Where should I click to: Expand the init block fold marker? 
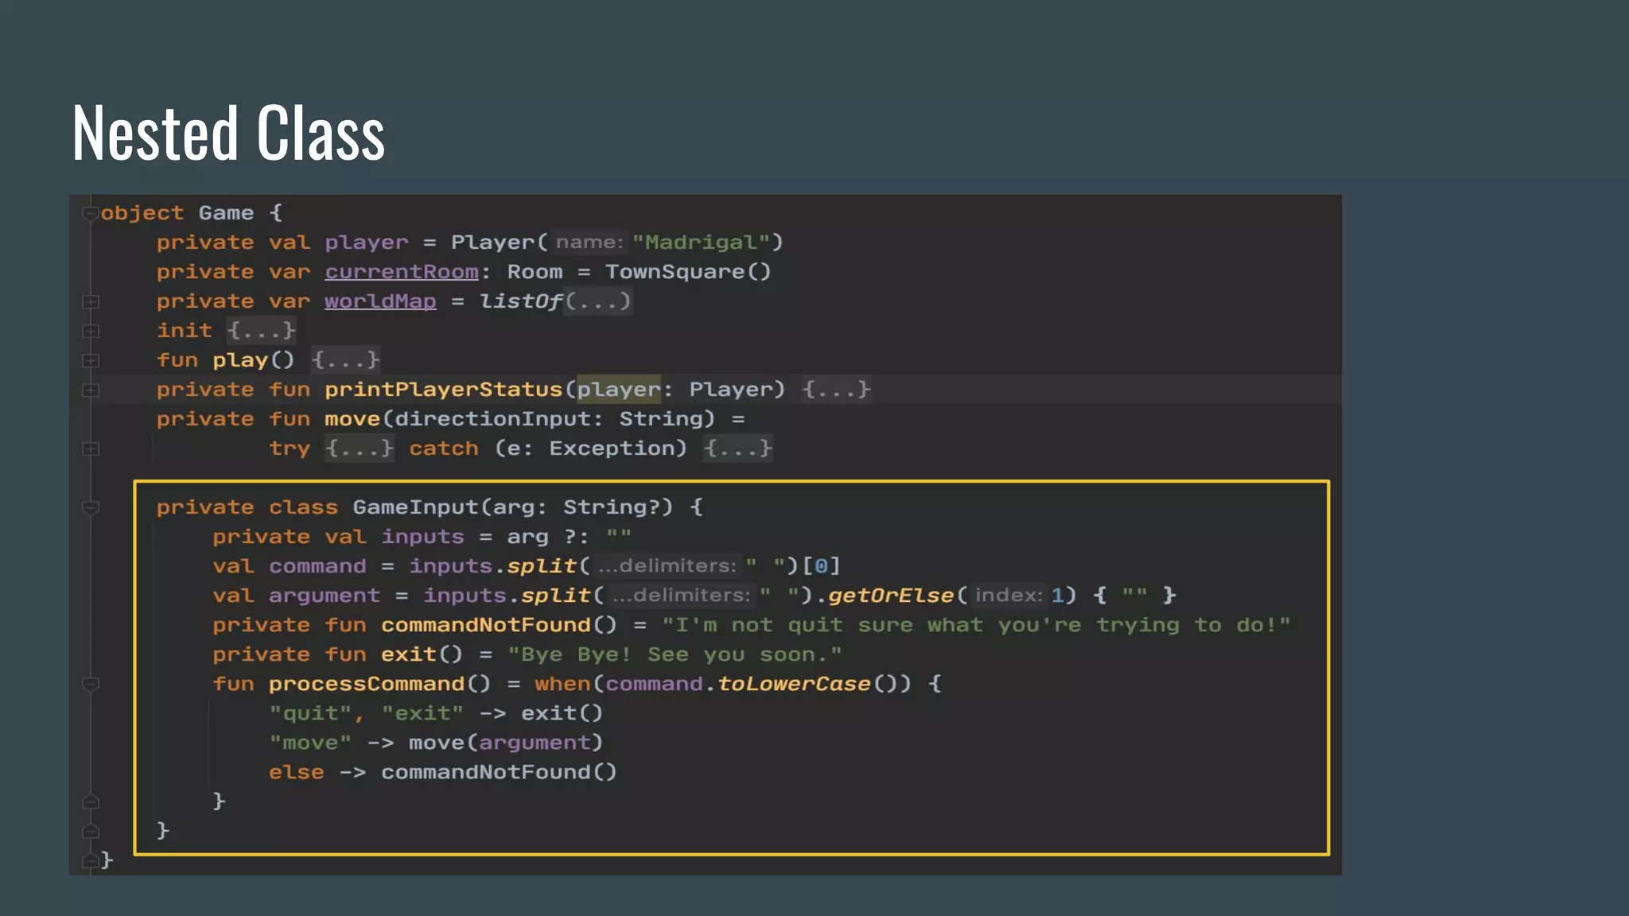[x=91, y=331]
